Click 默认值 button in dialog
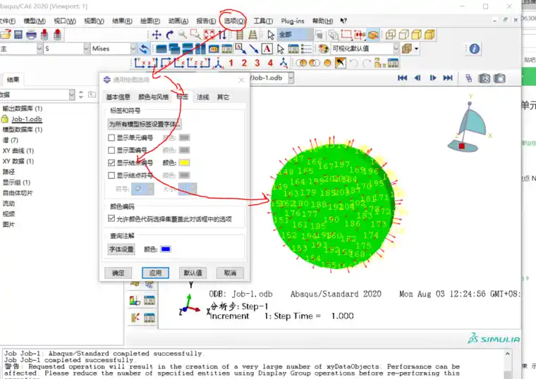This screenshot has width=536, height=379. pos(193,273)
